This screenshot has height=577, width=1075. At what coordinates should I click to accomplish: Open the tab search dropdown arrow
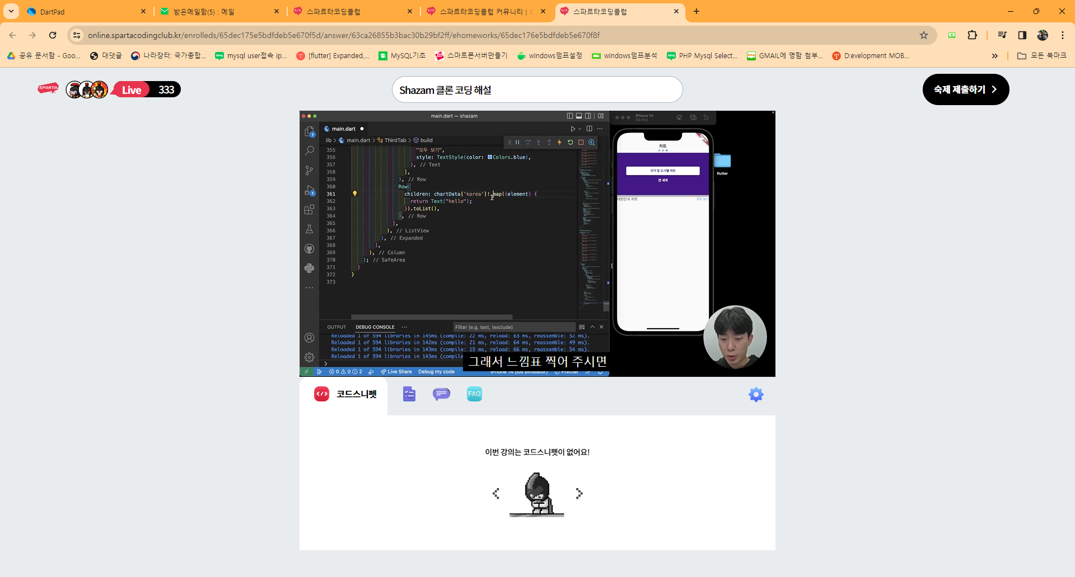[11, 11]
